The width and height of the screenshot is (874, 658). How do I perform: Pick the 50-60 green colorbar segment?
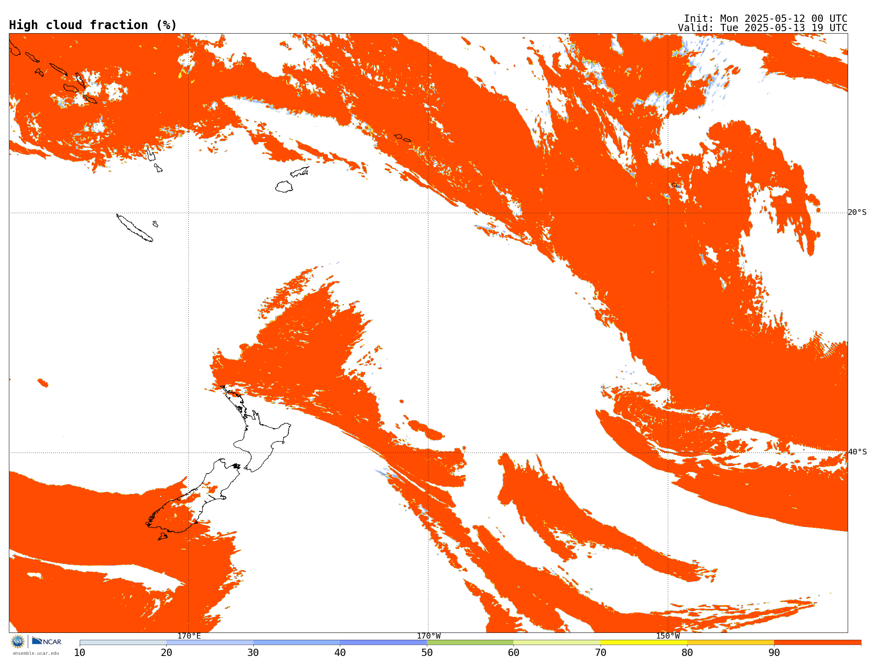470,643
